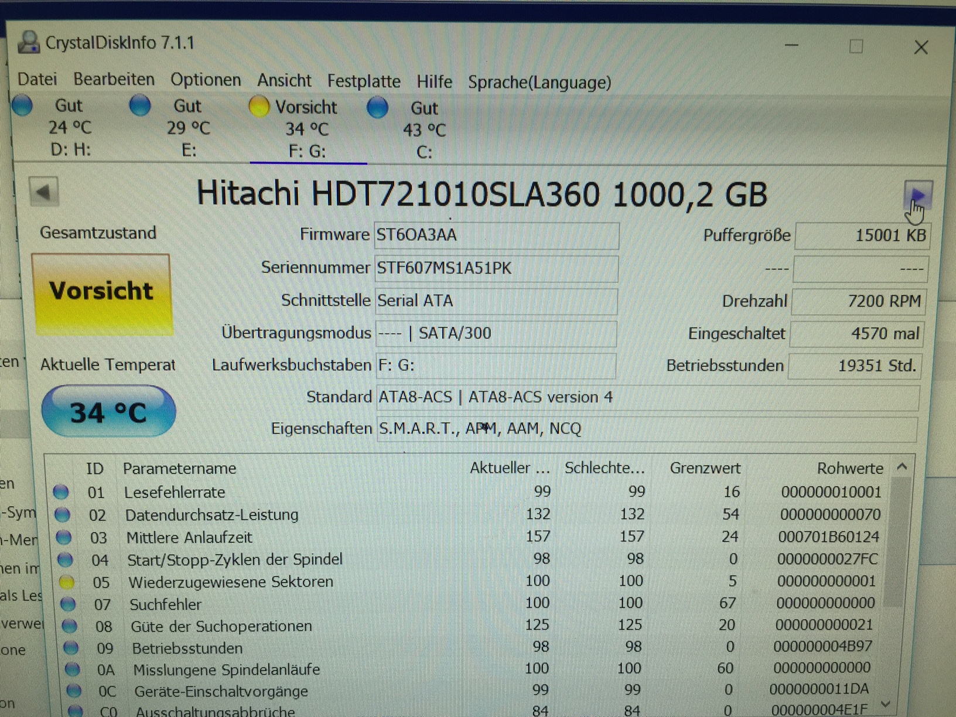Click the Grenzwert column header

(x=705, y=468)
